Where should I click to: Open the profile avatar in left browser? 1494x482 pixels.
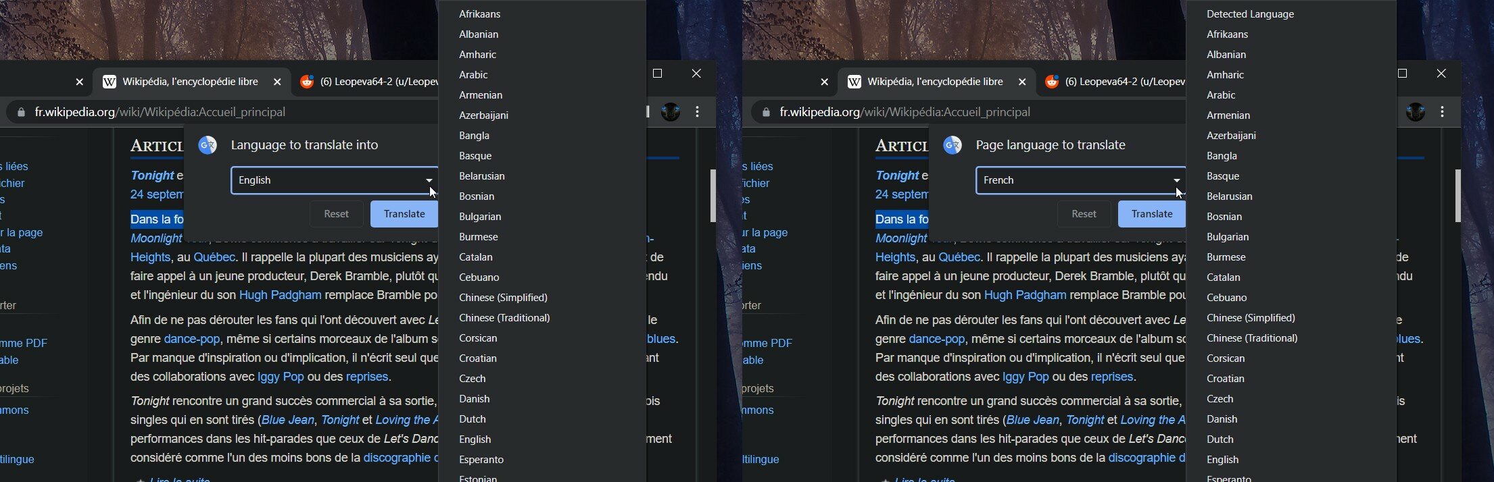click(x=670, y=112)
